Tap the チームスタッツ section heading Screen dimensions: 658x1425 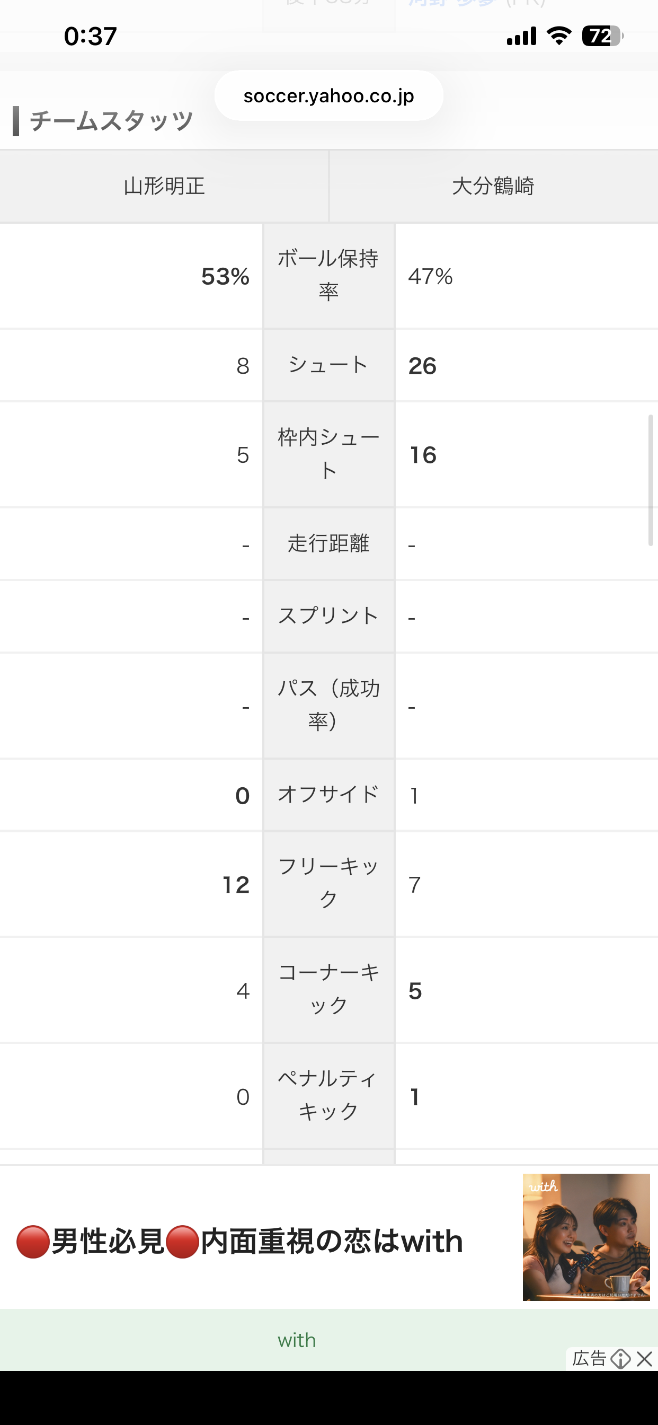[111, 121]
